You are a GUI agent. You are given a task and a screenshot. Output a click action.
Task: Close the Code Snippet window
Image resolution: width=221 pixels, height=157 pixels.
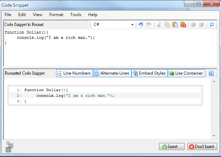(212, 4)
